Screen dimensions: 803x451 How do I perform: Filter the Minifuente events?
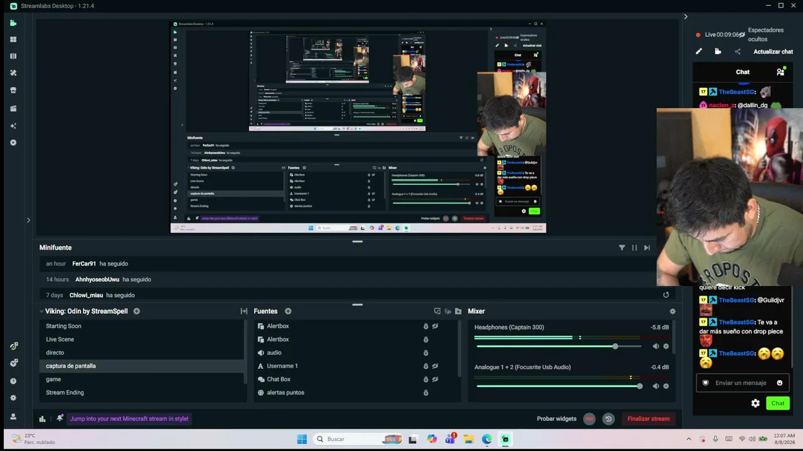(622, 248)
